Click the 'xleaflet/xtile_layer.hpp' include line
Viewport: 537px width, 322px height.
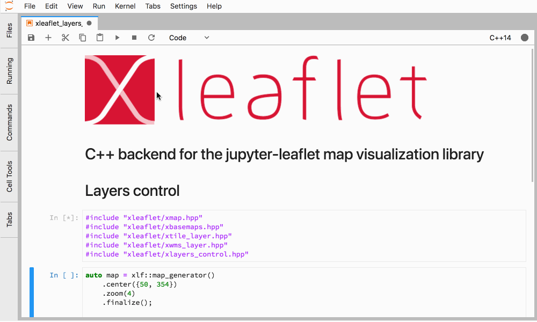pyautogui.click(x=158, y=236)
